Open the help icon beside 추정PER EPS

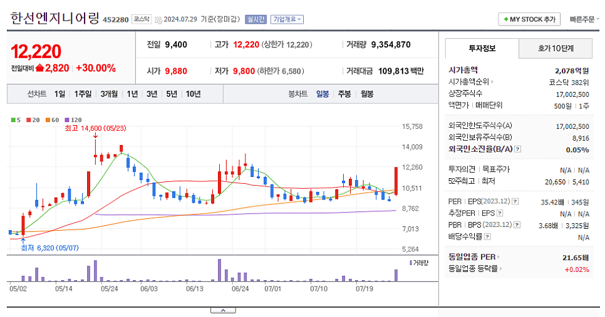(500, 213)
